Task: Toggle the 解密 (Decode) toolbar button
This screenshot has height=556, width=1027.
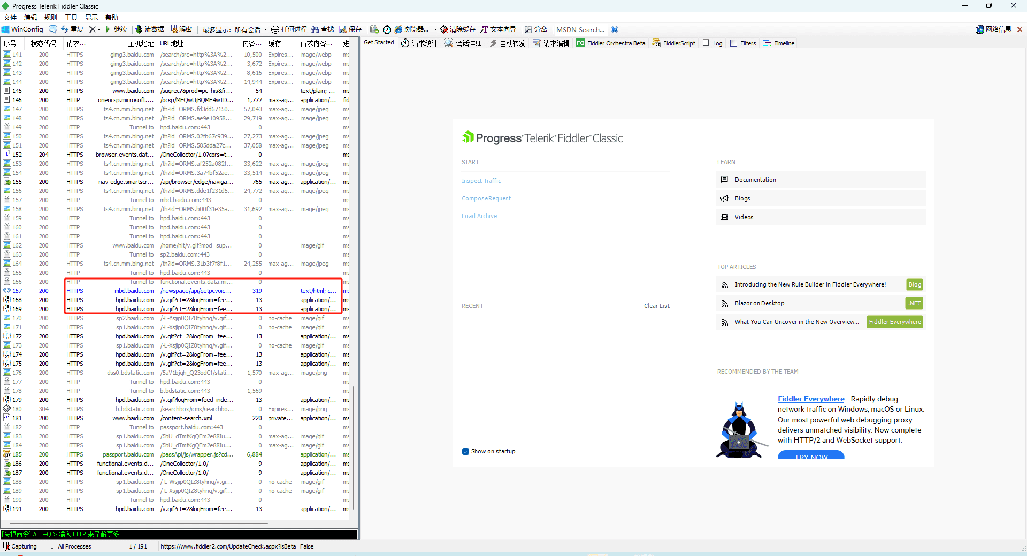Action: (x=181, y=29)
